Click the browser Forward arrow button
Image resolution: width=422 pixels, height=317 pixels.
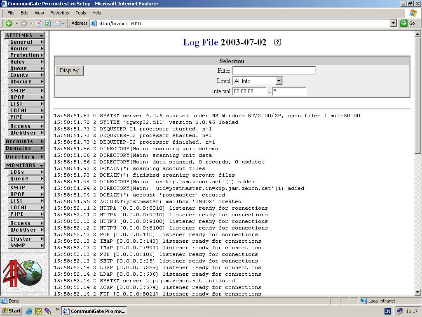click(23, 24)
